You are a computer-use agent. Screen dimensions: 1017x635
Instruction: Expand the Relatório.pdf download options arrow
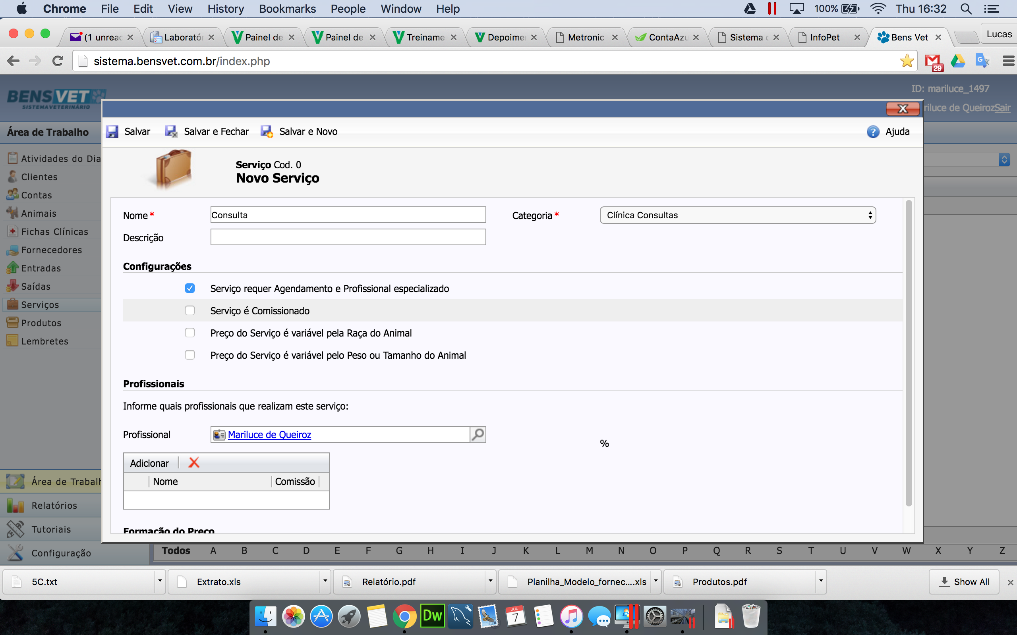[x=490, y=581]
